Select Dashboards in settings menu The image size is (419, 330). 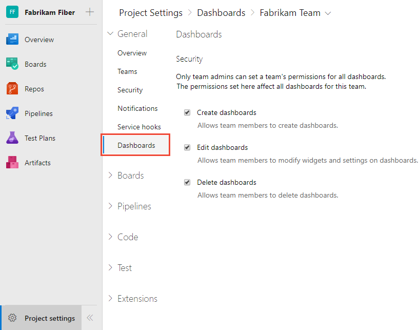click(x=136, y=145)
